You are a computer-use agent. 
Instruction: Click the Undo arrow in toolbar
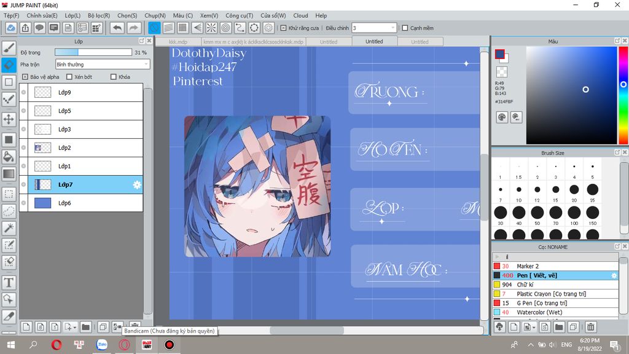117,28
